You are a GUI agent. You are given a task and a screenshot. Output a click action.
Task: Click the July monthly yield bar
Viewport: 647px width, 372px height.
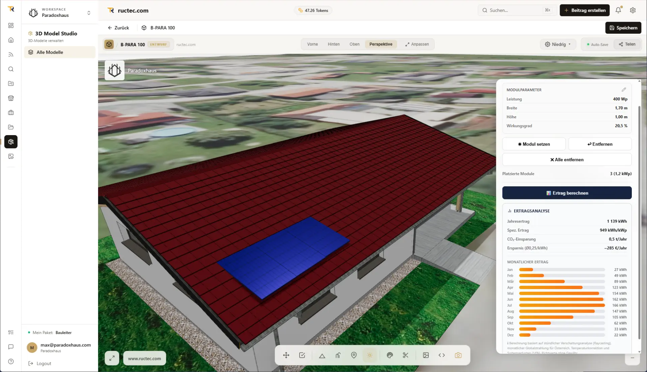tap(562, 305)
